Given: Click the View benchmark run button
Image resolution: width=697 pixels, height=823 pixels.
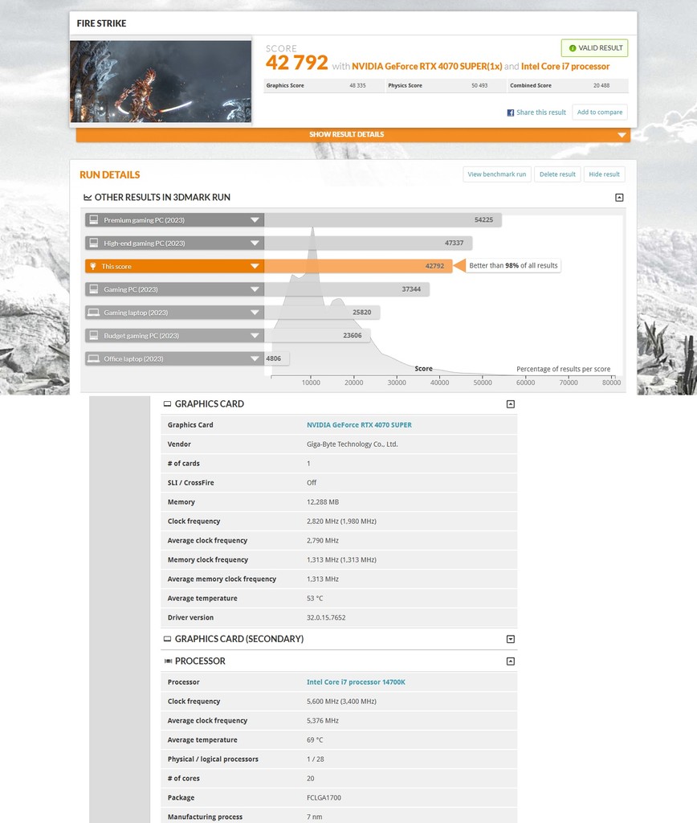Looking at the screenshot, I should click(497, 174).
